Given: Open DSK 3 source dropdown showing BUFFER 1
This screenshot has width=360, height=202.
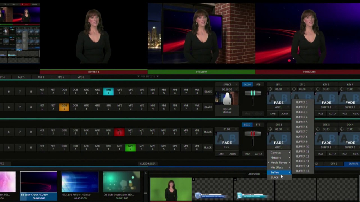Looking at the screenshot, I should 326,147.
